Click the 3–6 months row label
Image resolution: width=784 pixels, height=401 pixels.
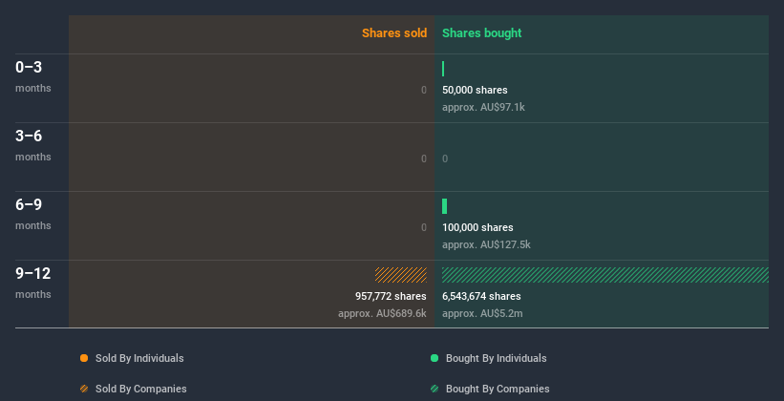(x=33, y=145)
